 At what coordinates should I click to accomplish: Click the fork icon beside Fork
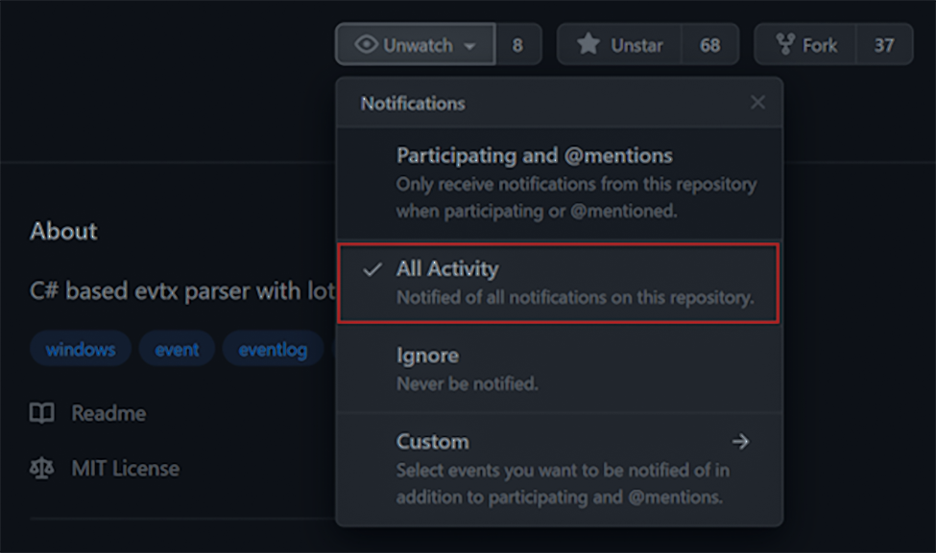784,45
